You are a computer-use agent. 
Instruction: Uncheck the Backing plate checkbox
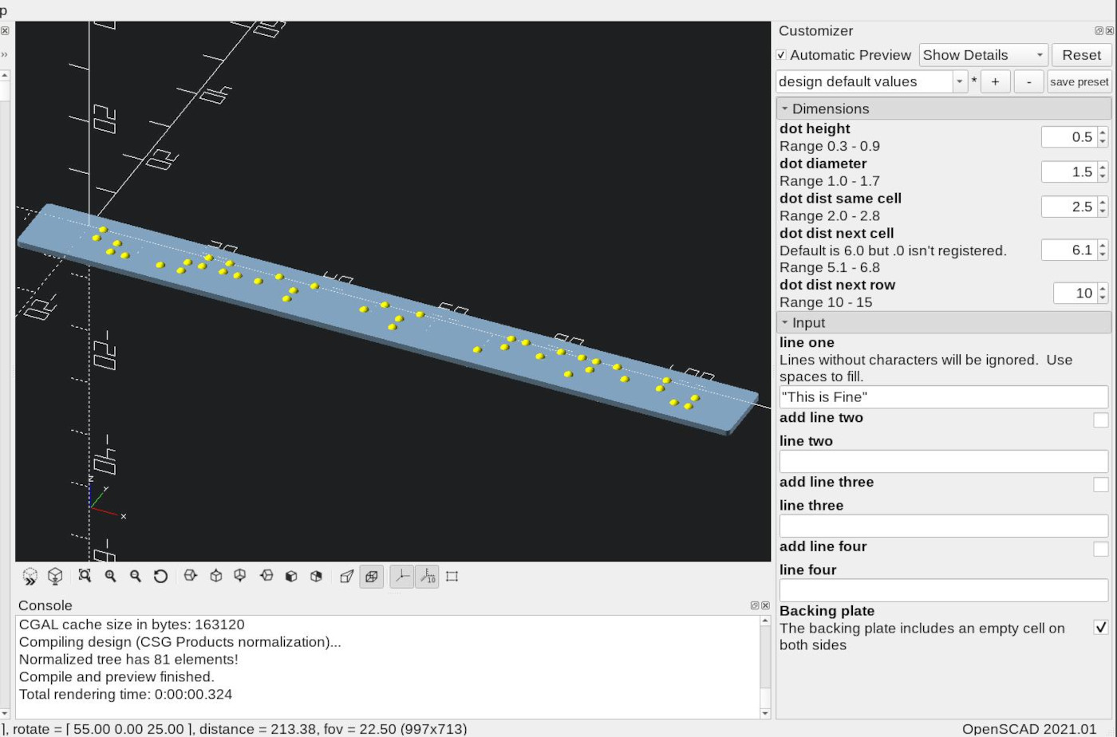1101,628
